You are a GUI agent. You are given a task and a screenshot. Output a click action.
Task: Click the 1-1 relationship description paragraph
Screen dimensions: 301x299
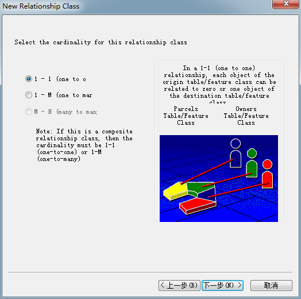point(219,85)
